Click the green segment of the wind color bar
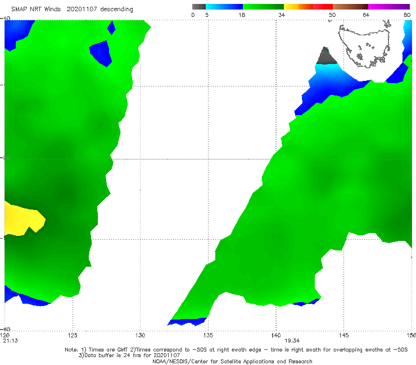This screenshot has height=365, width=416. [263, 7]
